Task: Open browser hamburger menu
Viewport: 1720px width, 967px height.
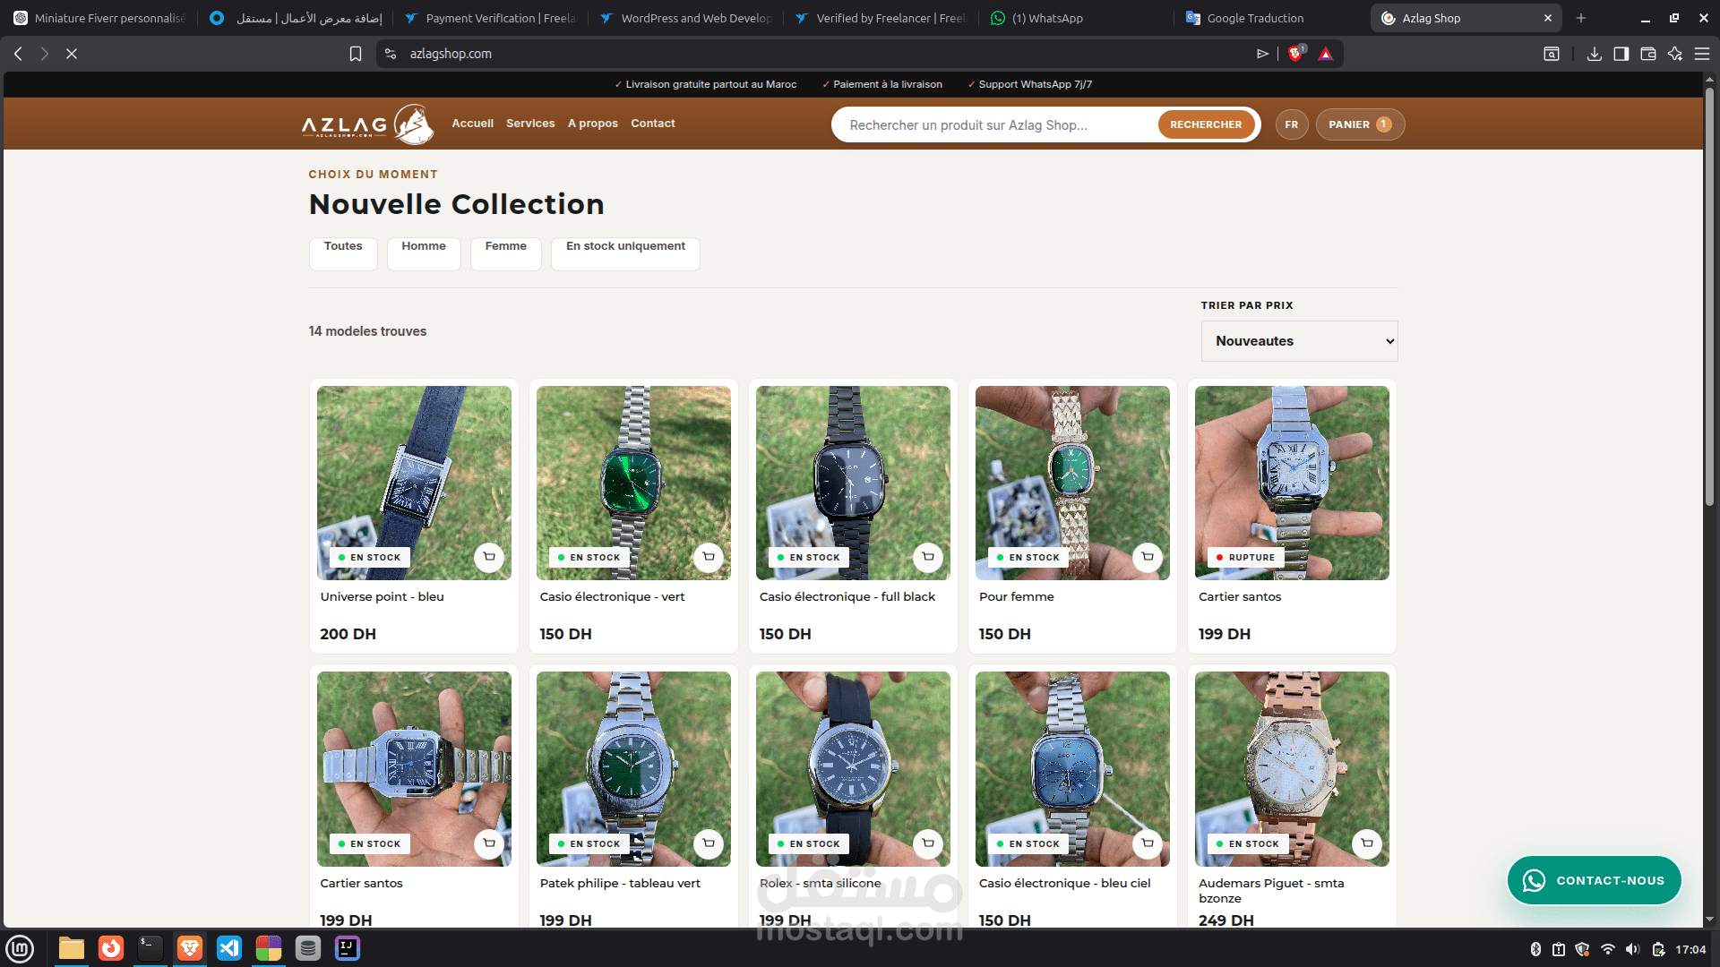Action: pyautogui.click(x=1702, y=54)
